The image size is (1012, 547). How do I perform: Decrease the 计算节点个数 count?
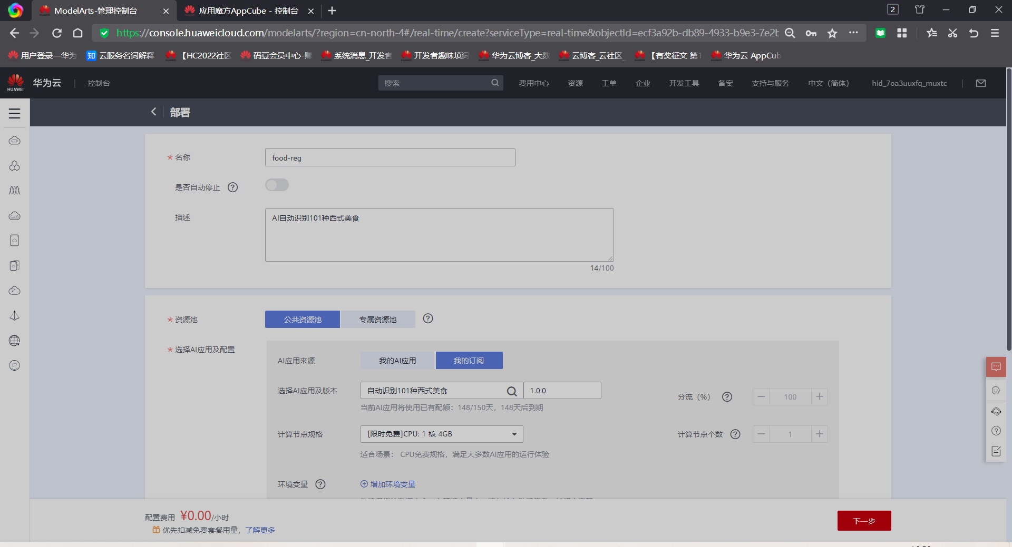point(761,434)
